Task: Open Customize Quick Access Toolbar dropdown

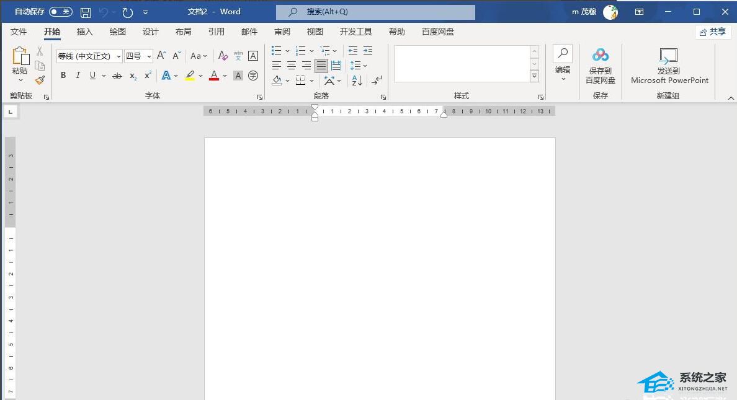Action: pos(145,12)
